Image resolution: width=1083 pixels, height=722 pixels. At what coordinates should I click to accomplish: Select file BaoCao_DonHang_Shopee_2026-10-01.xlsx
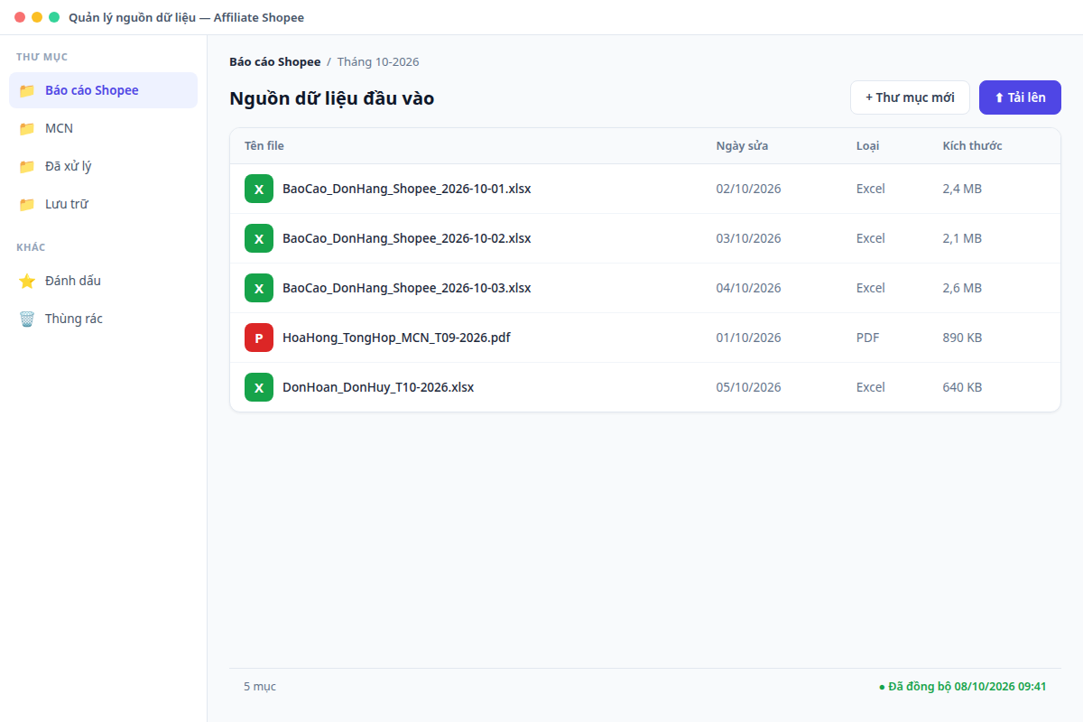click(x=645, y=189)
